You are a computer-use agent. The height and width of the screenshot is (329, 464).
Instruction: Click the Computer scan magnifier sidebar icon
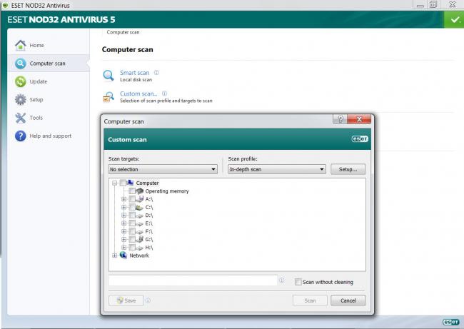[21, 64]
